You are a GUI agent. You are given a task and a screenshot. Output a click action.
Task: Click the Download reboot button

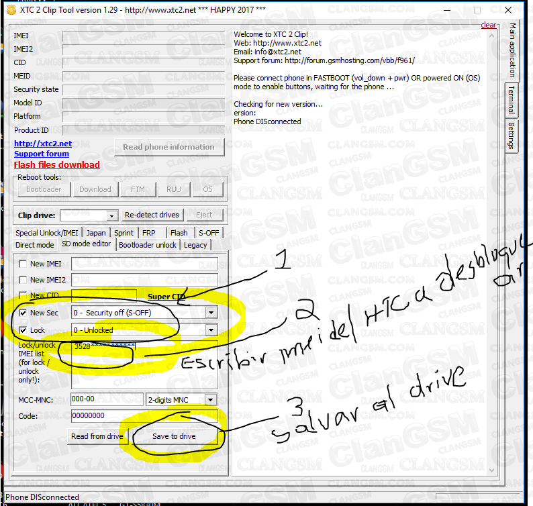click(x=95, y=189)
